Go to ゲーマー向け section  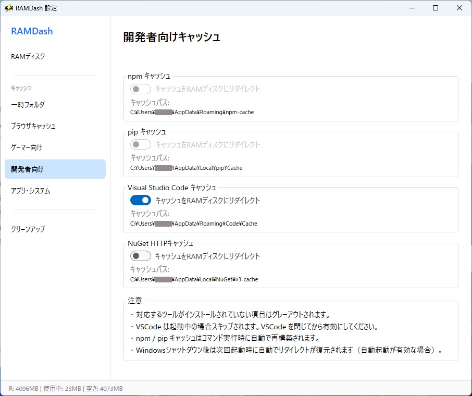coord(27,147)
